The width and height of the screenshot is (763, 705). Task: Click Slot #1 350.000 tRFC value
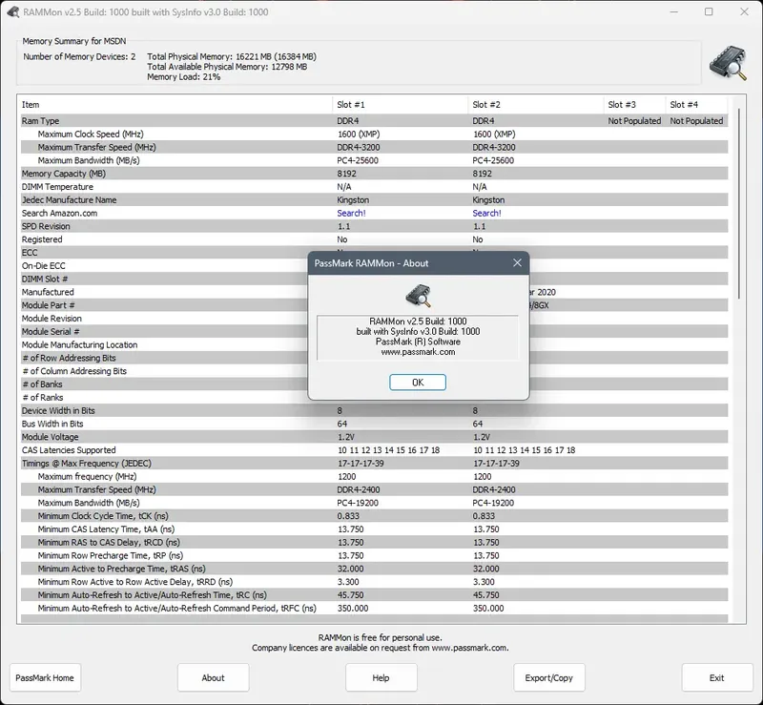353,608
